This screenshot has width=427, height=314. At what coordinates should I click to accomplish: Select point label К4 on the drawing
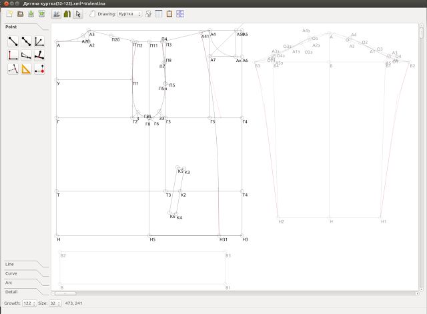(179, 218)
